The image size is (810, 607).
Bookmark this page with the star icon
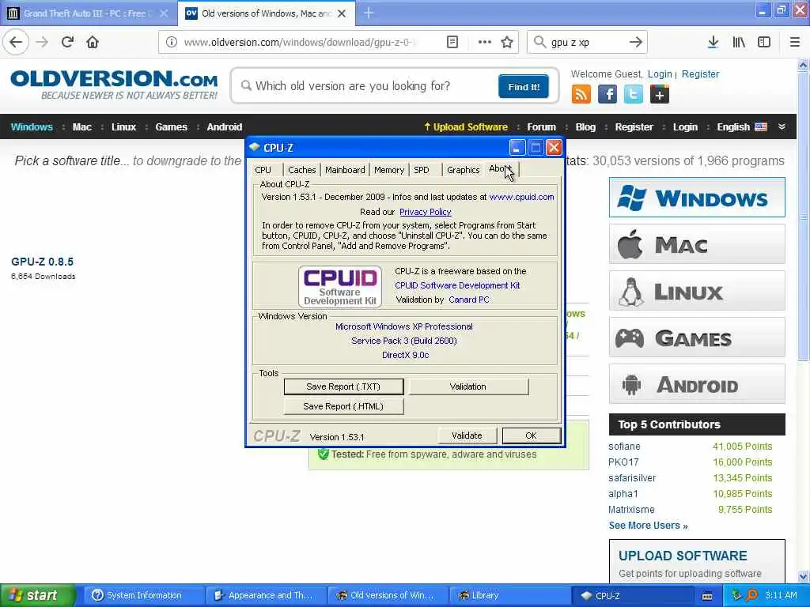(507, 43)
